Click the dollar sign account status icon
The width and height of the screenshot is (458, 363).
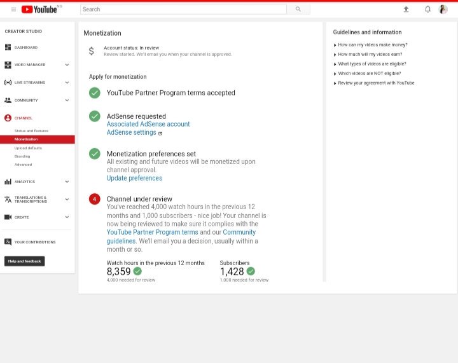92,51
